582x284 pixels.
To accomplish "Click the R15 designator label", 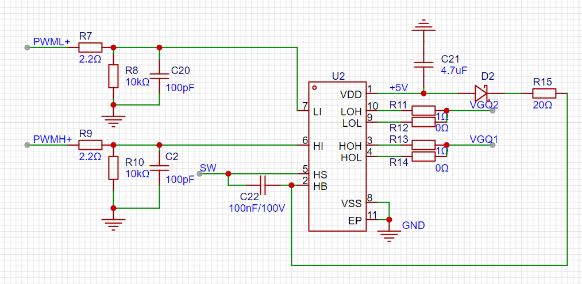I will 542,82.
